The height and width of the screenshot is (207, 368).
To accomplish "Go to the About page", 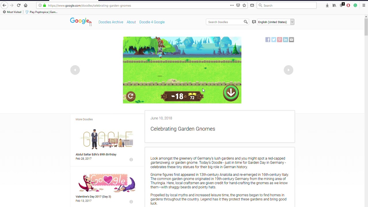I will (131, 22).
